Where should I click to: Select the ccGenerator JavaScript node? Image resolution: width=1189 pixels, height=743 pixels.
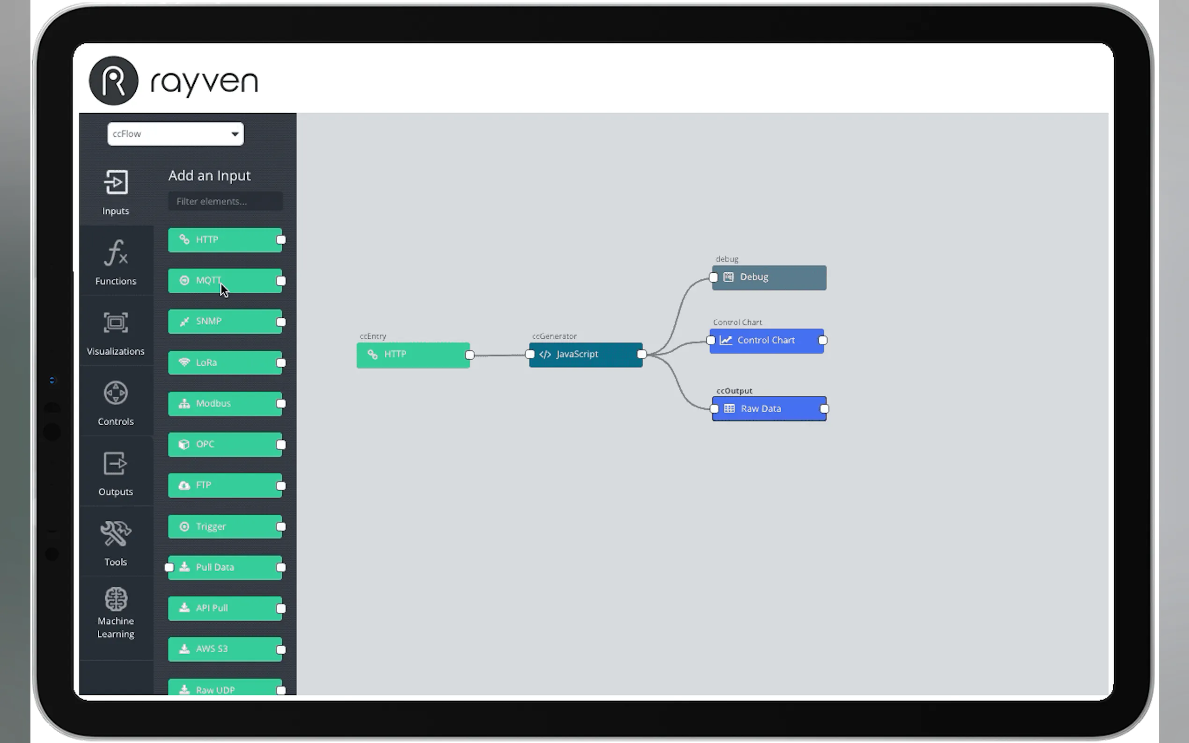tap(585, 354)
